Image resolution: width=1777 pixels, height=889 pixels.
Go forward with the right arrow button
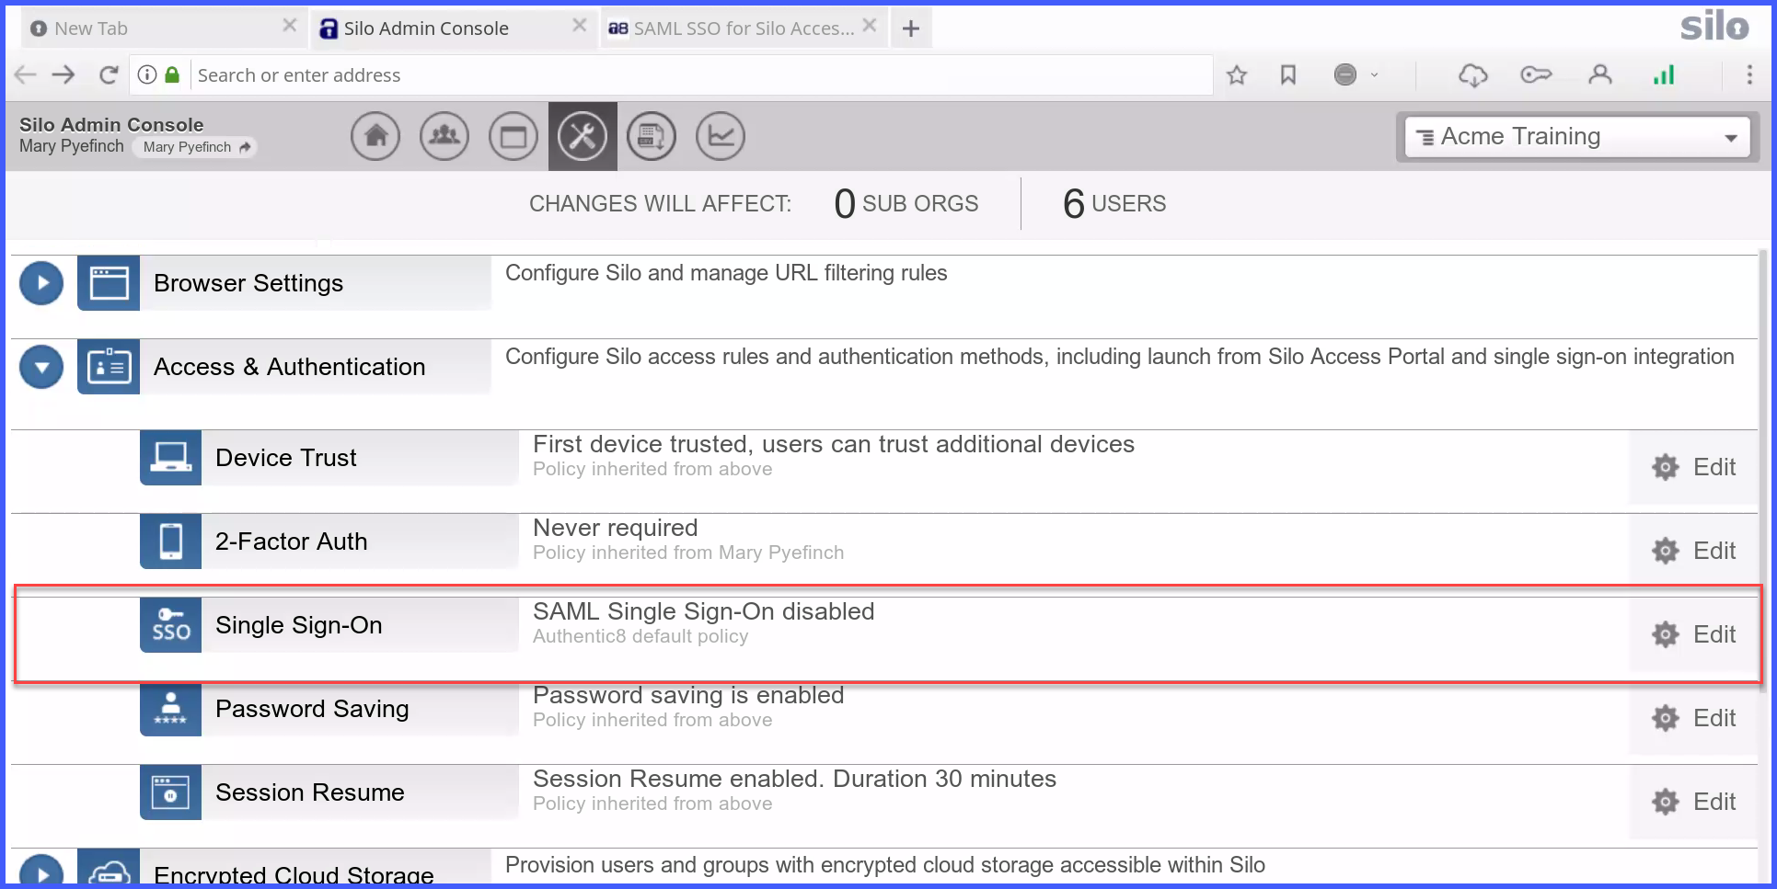63,75
